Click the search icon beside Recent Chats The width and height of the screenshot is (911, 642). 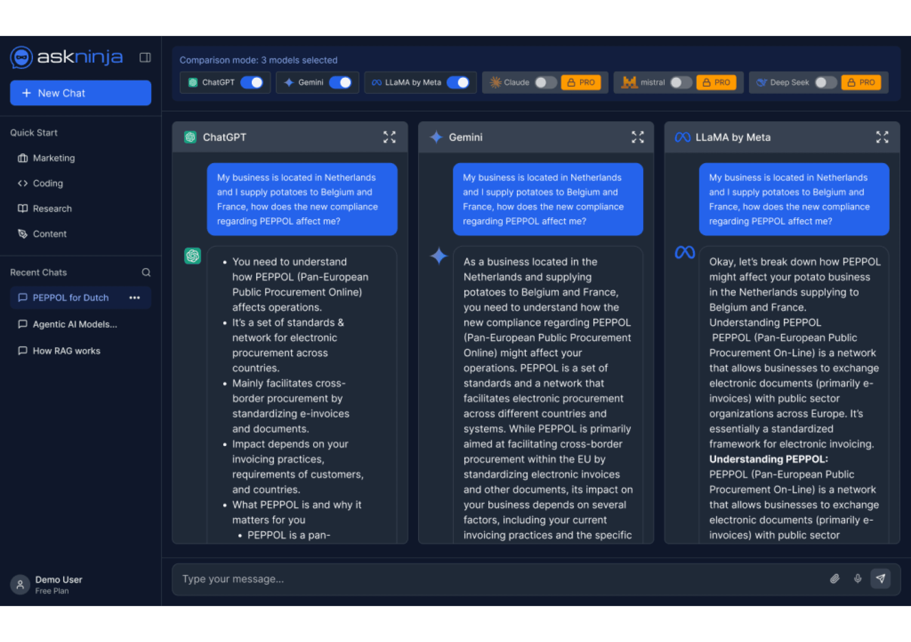146,272
